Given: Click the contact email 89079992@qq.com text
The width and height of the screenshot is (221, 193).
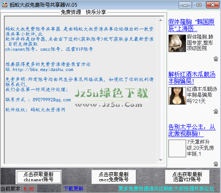Looking at the screenshot, I should click(52, 100).
